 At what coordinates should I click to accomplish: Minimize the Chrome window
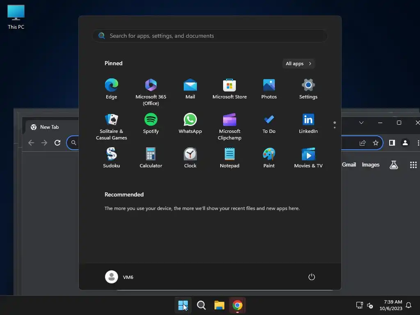(380, 123)
